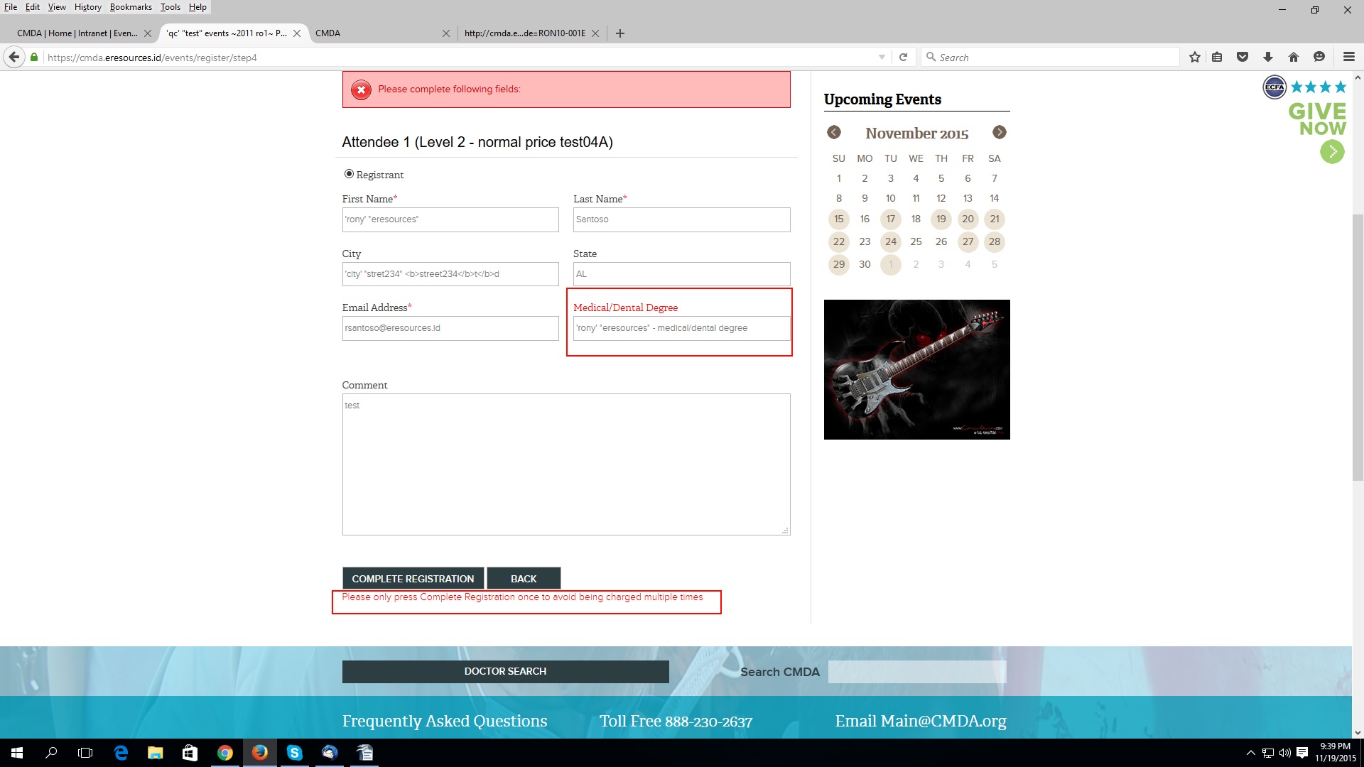Select November 19 on calendar
Image resolution: width=1364 pixels, height=767 pixels.
[941, 219]
